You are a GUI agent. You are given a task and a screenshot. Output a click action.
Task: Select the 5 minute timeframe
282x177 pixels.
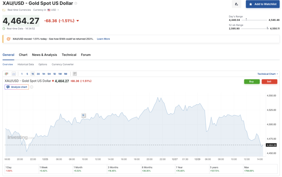coord(27,74)
